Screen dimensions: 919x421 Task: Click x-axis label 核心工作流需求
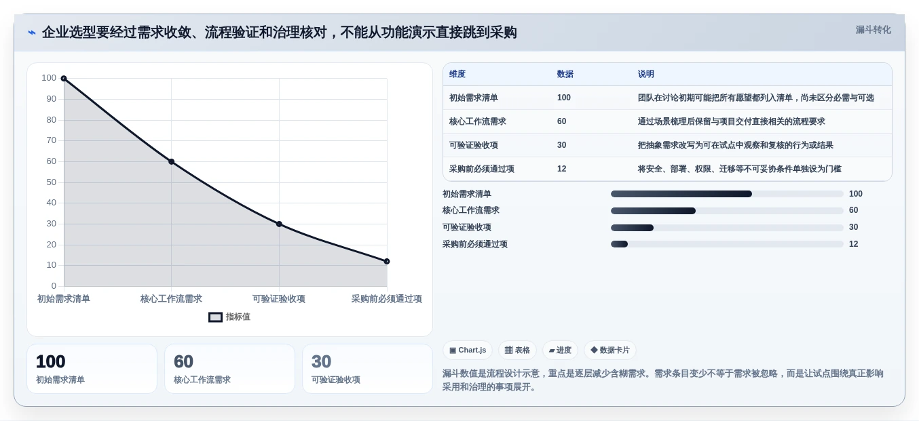172,299
